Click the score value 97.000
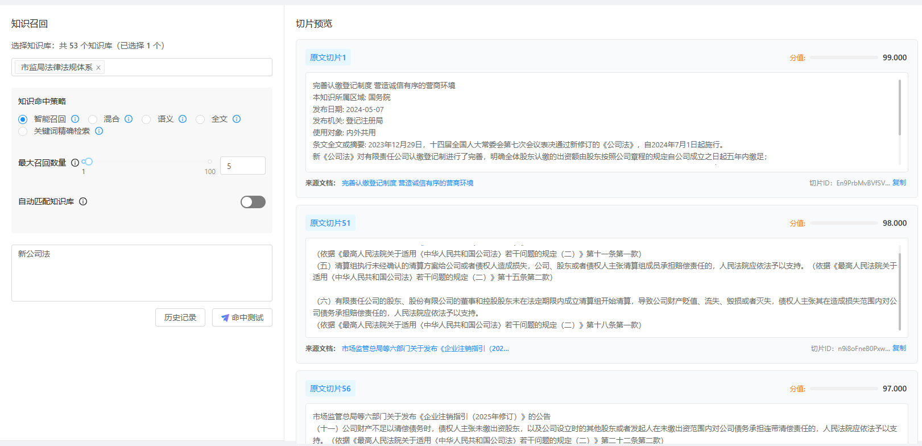The height and width of the screenshot is (446, 922). (x=895, y=389)
